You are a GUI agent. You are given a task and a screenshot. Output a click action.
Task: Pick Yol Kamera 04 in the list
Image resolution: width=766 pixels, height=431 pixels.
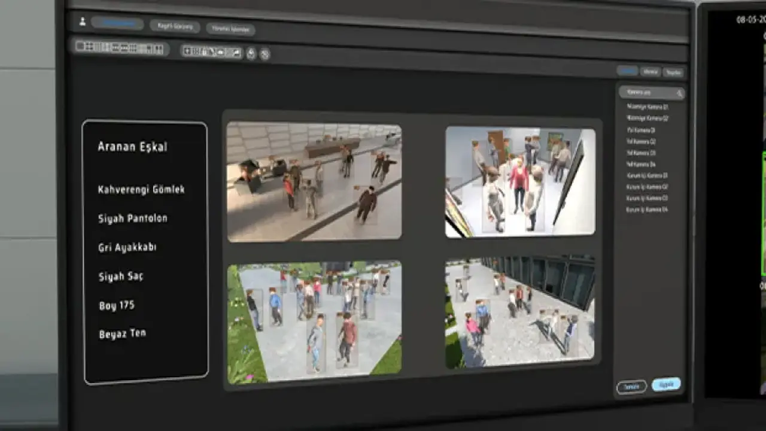[641, 164]
